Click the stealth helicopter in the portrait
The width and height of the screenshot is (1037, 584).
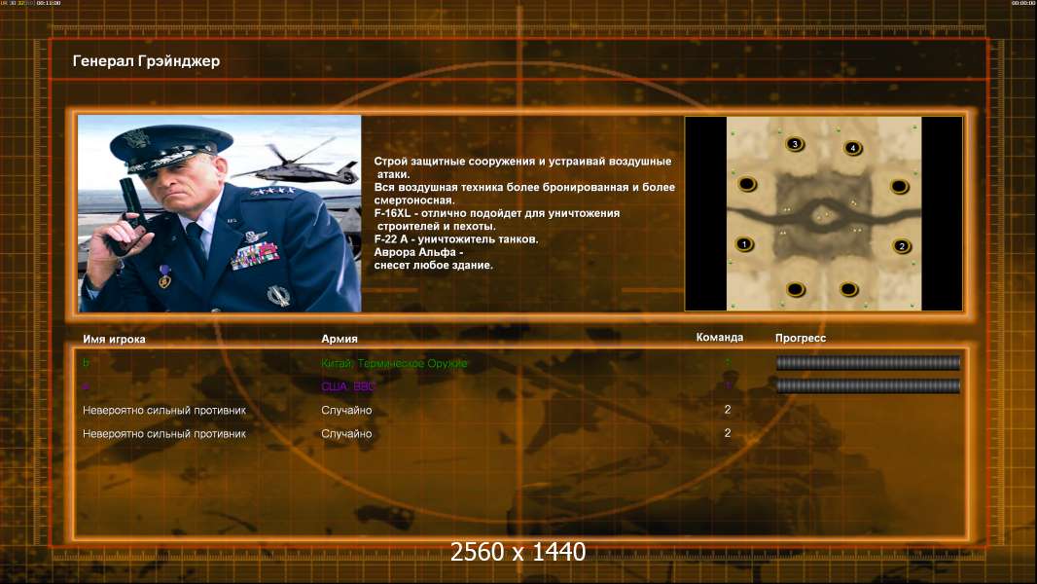296,166
